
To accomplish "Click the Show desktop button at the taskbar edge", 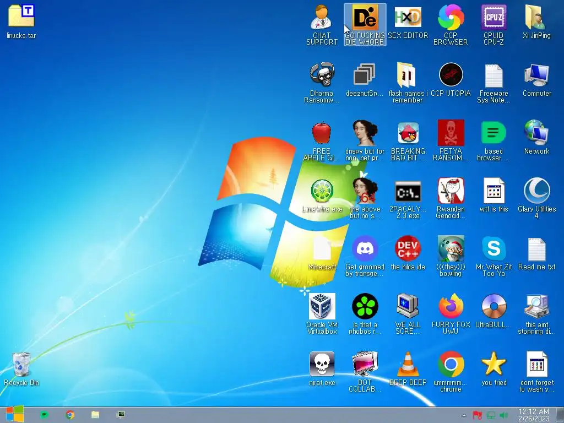I will tap(560, 415).
